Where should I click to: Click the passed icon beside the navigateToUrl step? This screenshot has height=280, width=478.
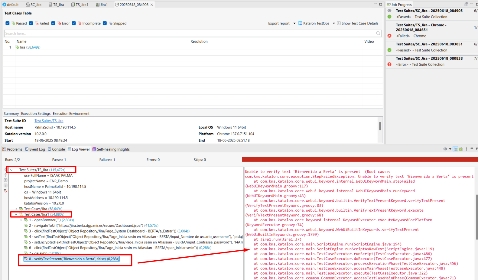[26, 226]
